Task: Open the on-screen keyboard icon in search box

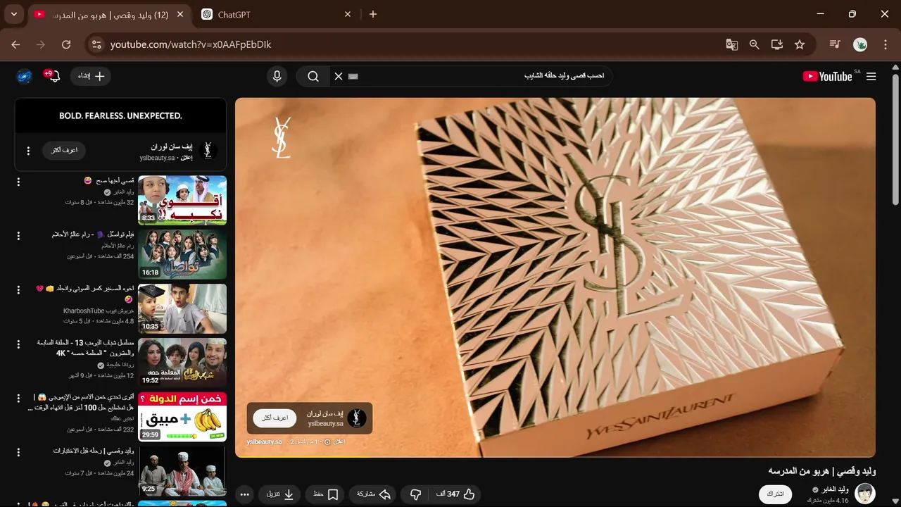Action: 353,76
